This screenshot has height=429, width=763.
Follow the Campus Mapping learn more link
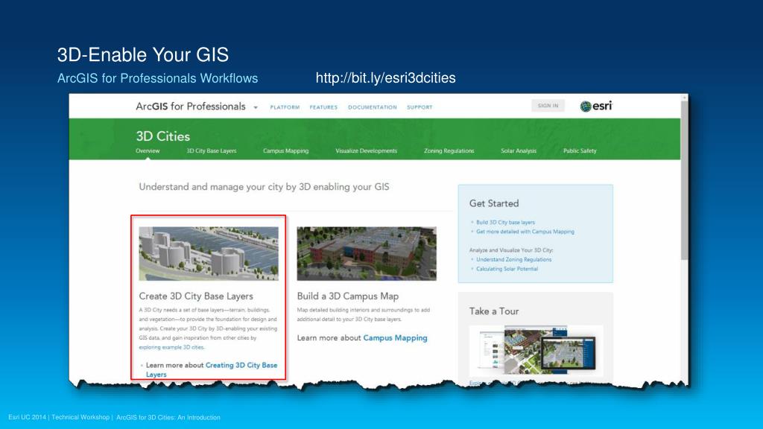tap(395, 337)
